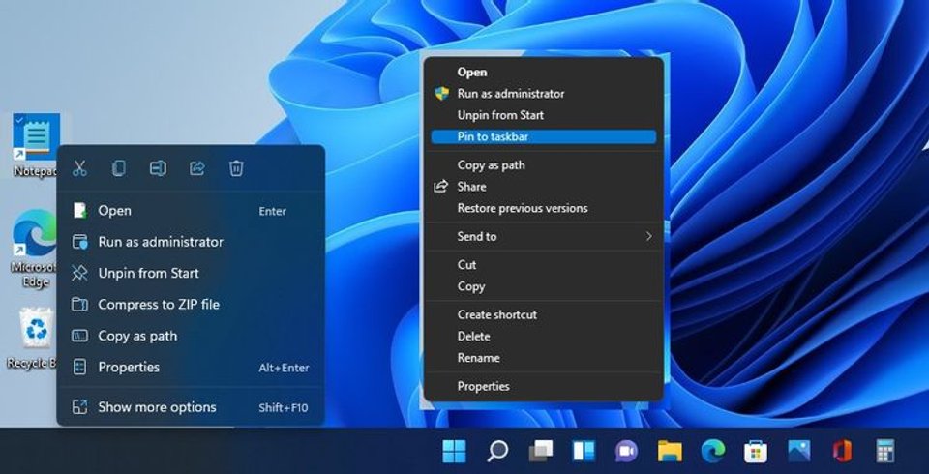This screenshot has height=474, width=929.
Task: Open Task View on the taskbar
Action: pos(540,452)
